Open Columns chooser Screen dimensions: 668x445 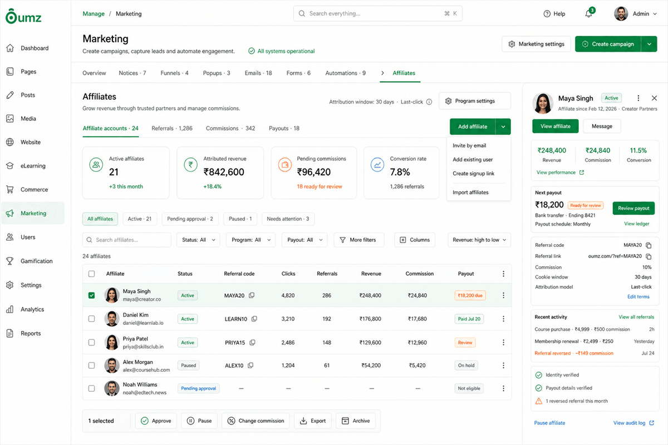(x=415, y=240)
